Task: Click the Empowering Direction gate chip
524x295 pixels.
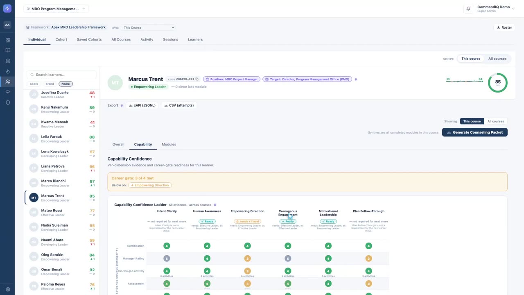Action: click(150, 185)
